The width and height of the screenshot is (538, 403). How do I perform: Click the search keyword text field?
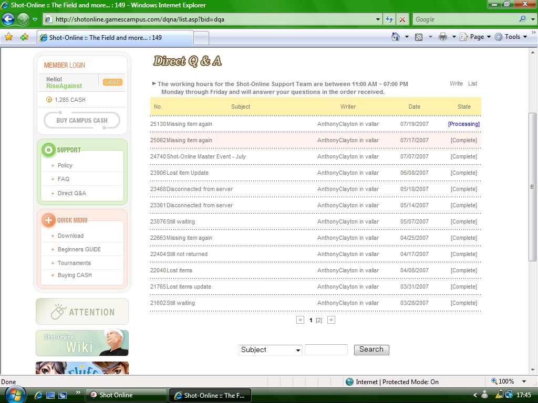point(326,350)
